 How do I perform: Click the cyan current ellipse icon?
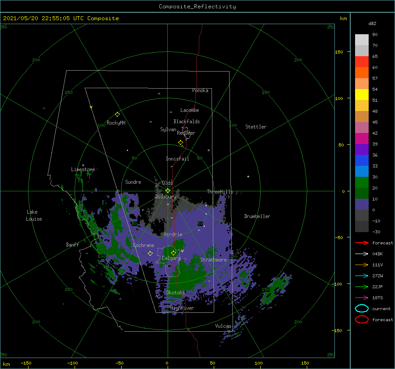point(362,308)
